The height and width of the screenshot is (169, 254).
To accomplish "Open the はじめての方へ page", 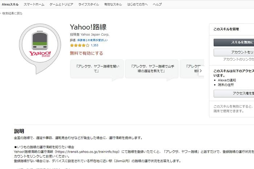I will tap(138, 4).
